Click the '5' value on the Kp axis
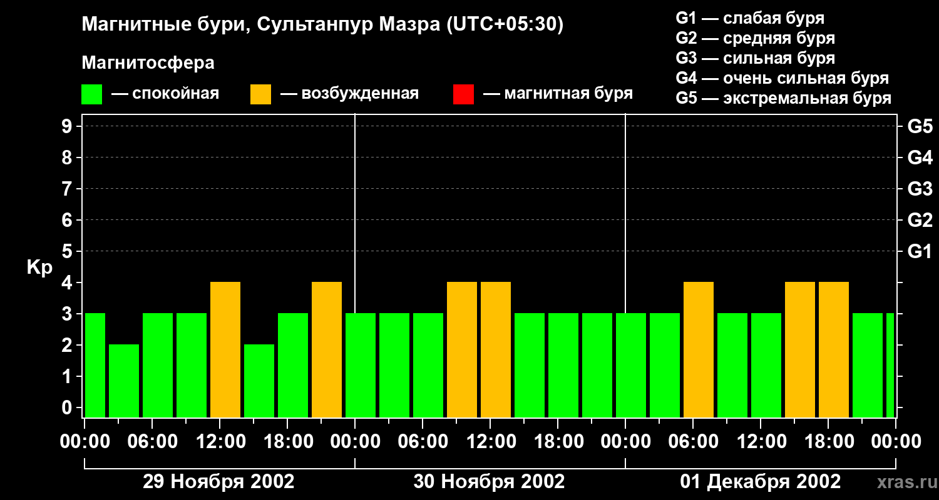The image size is (939, 500). (x=68, y=251)
